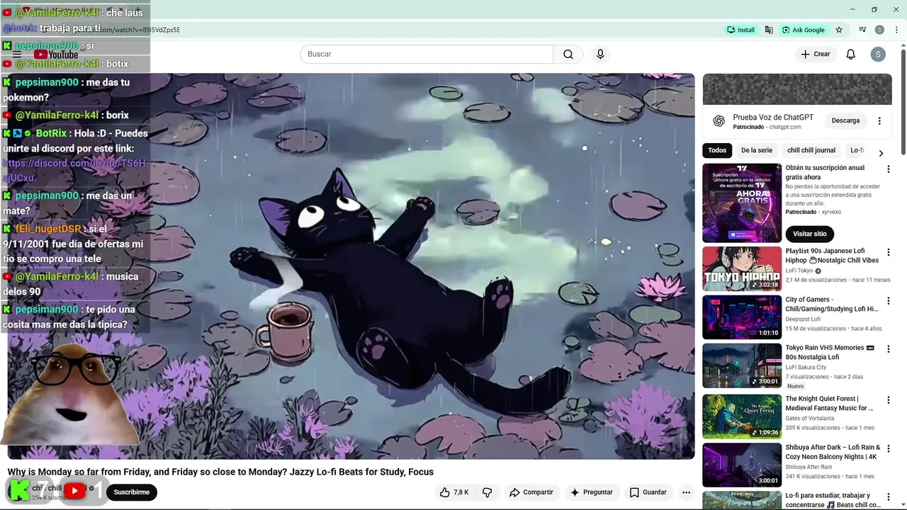
Task: Click the Crear button
Action: coord(816,55)
